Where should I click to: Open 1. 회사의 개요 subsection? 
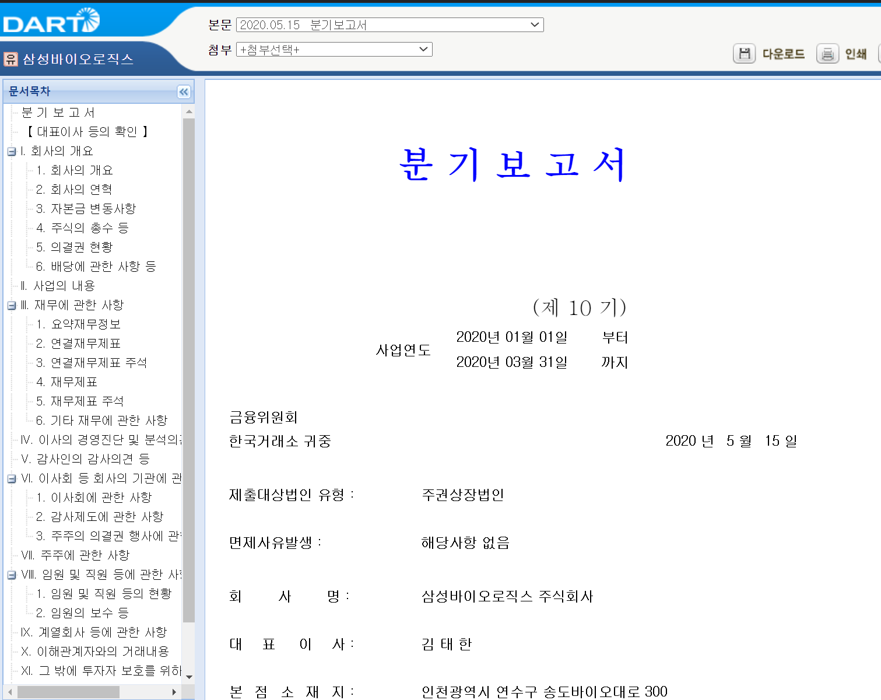(x=74, y=170)
